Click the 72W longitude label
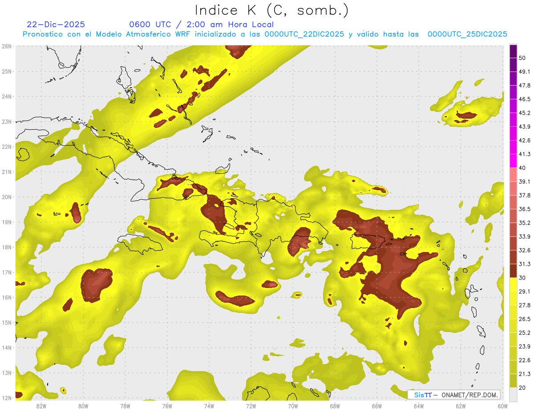 251,406
